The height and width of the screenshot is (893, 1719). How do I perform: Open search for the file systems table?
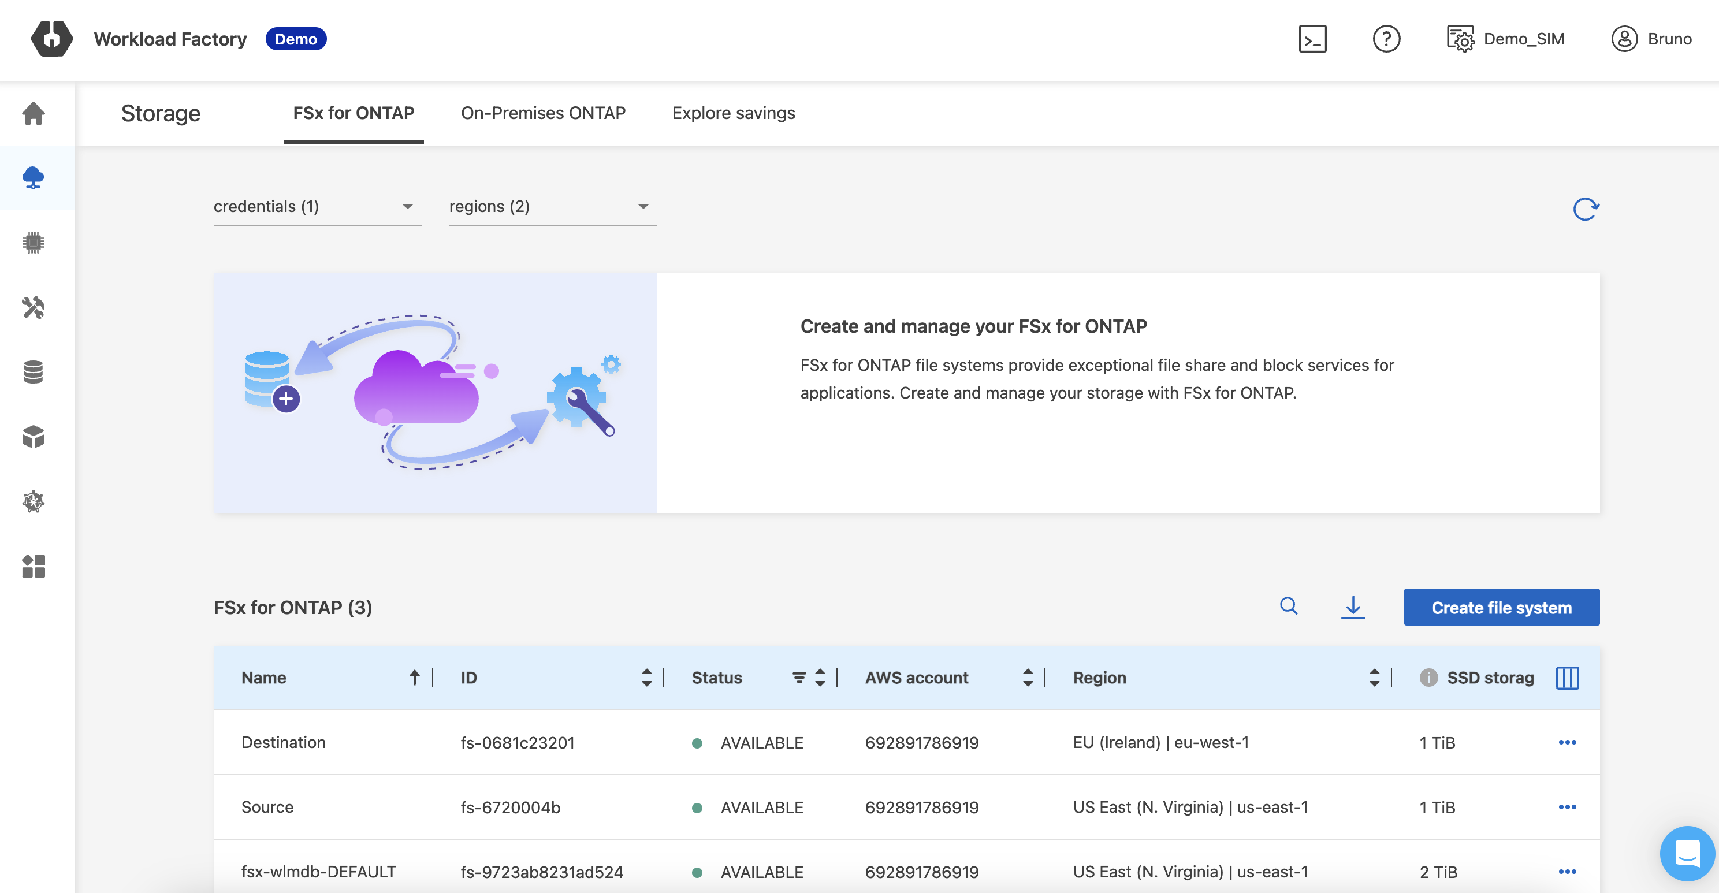[1289, 607]
